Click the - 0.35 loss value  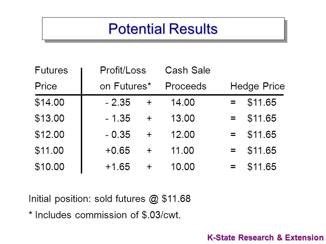pyautogui.click(x=118, y=135)
